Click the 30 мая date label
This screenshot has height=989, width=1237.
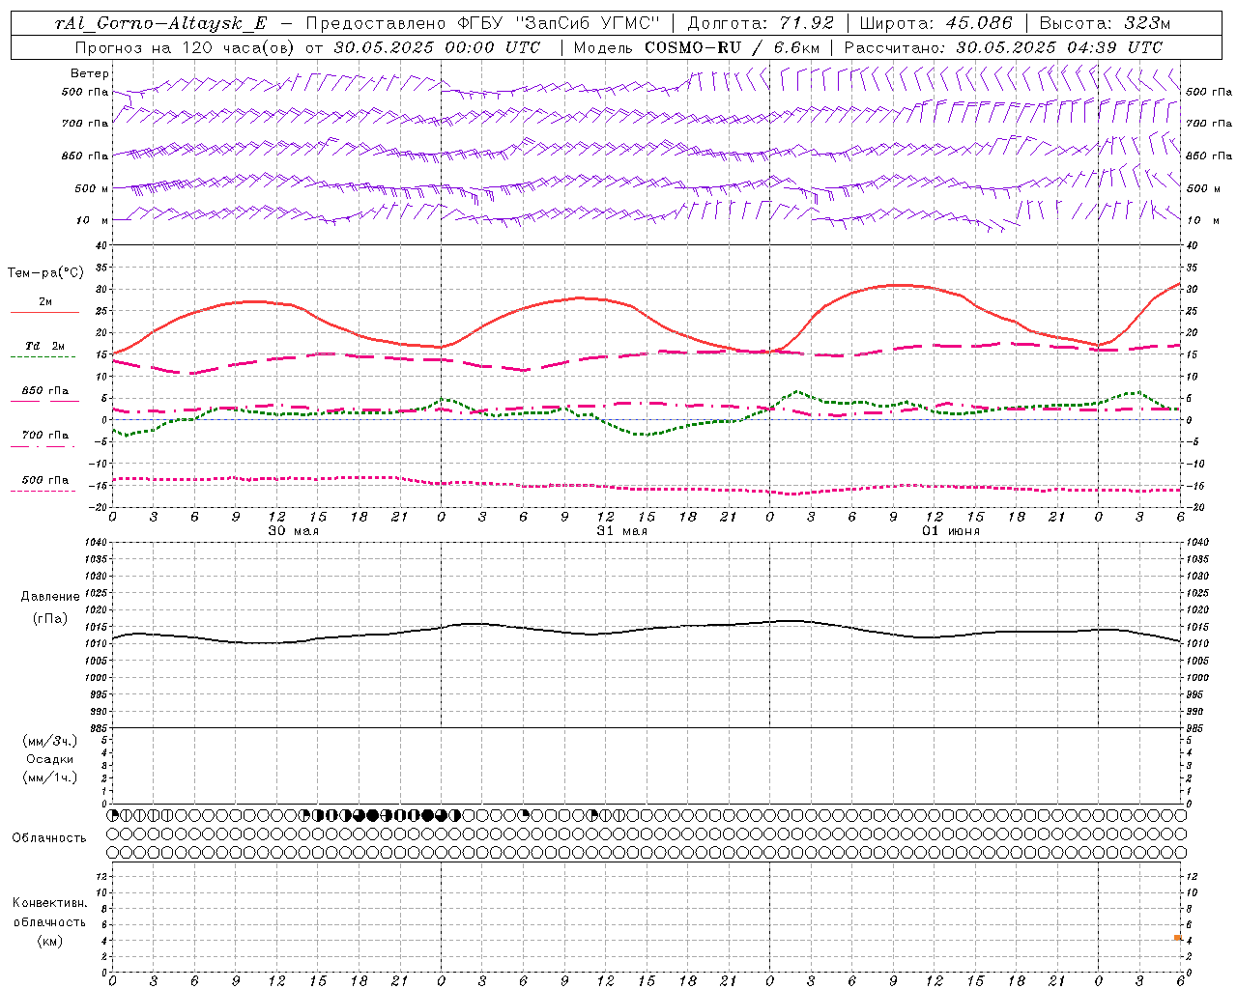[x=293, y=531]
